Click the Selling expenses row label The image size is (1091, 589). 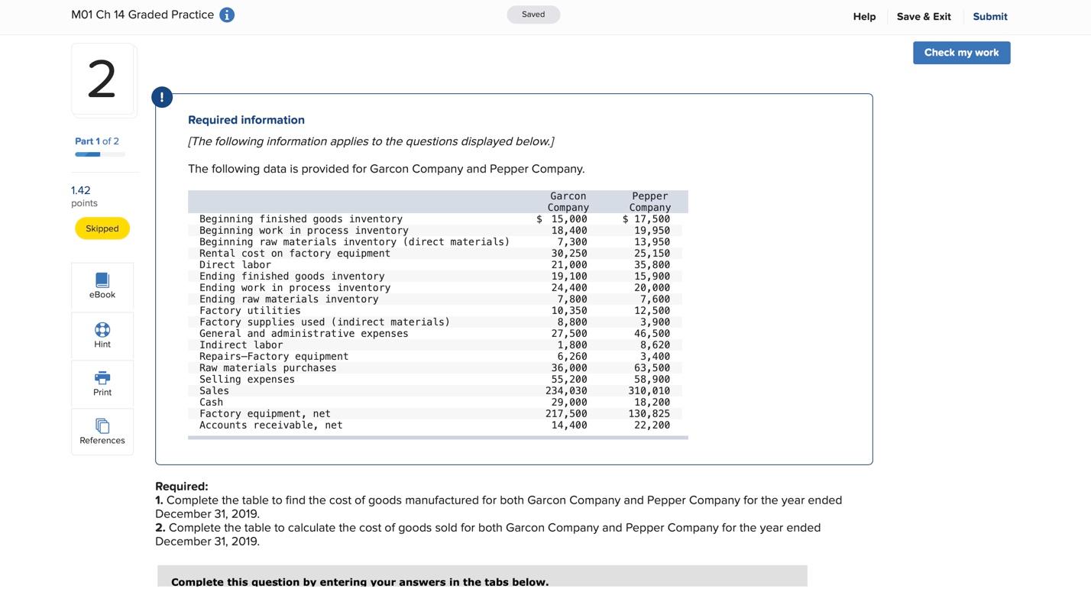click(247, 380)
